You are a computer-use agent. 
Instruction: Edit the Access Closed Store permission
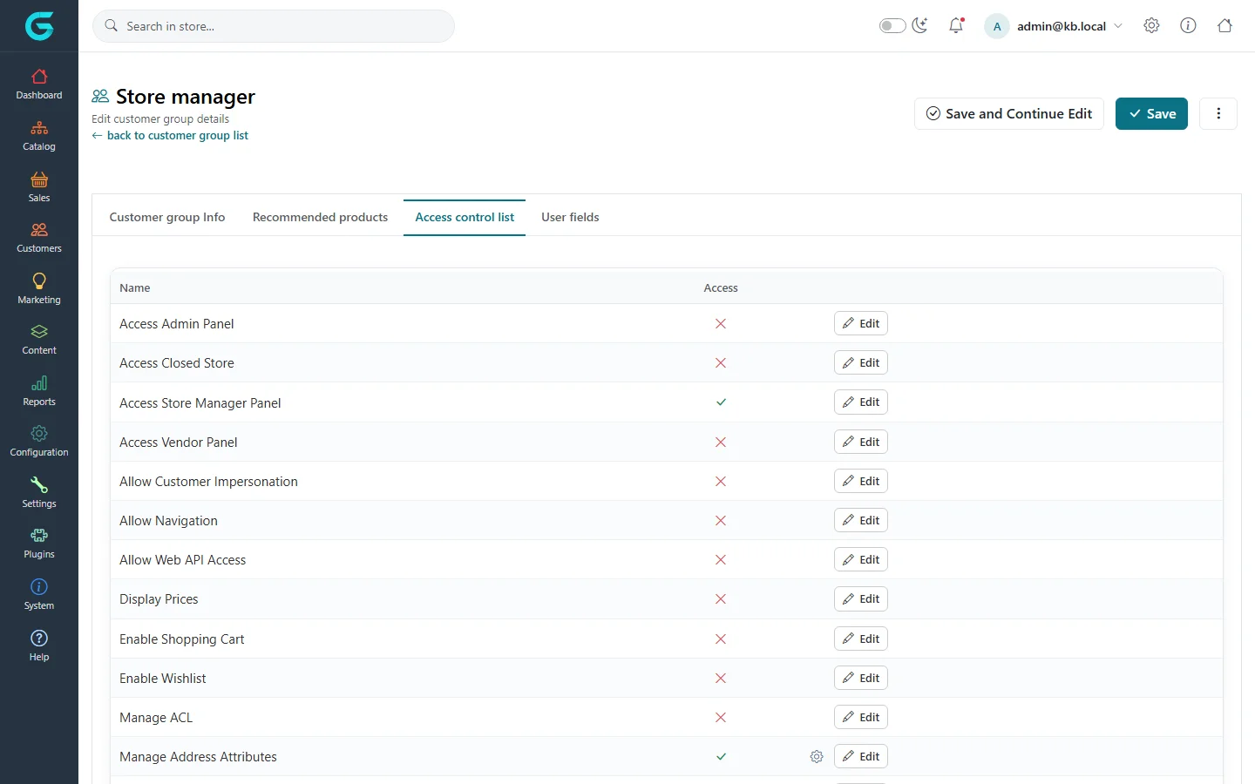click(861, 362)
